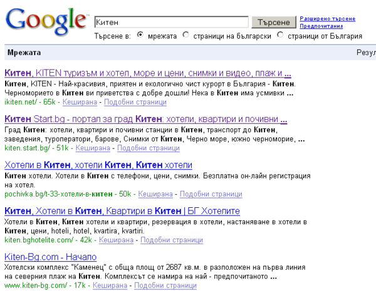
Task: Open result Хотели в Китен, хотели Китен
Action: pyautogui.click(x=98, y=165)
